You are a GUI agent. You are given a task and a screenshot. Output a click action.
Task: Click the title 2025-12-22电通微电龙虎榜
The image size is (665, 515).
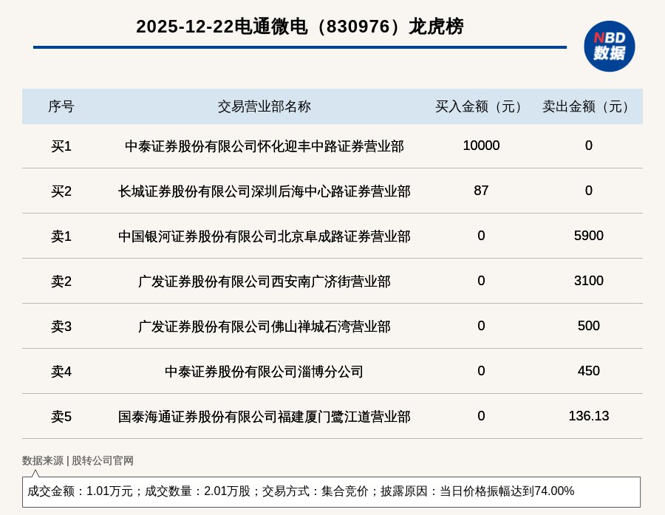(x=299, y=27)
